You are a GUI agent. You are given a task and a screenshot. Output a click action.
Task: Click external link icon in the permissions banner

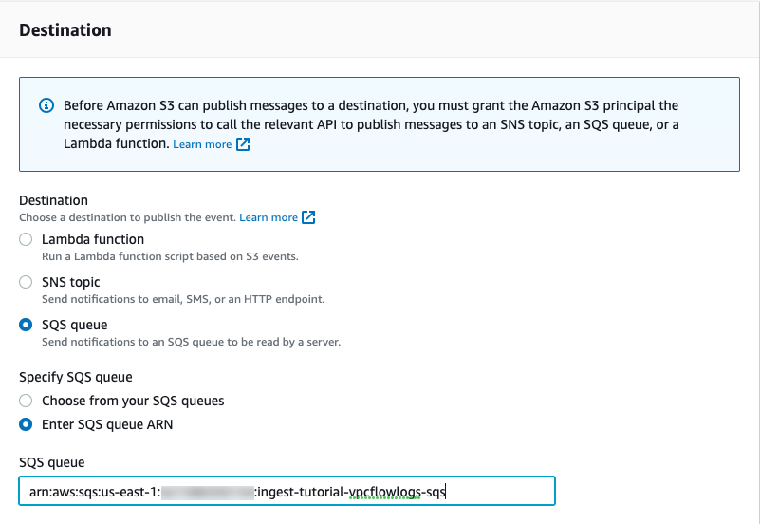coord(243,144)
